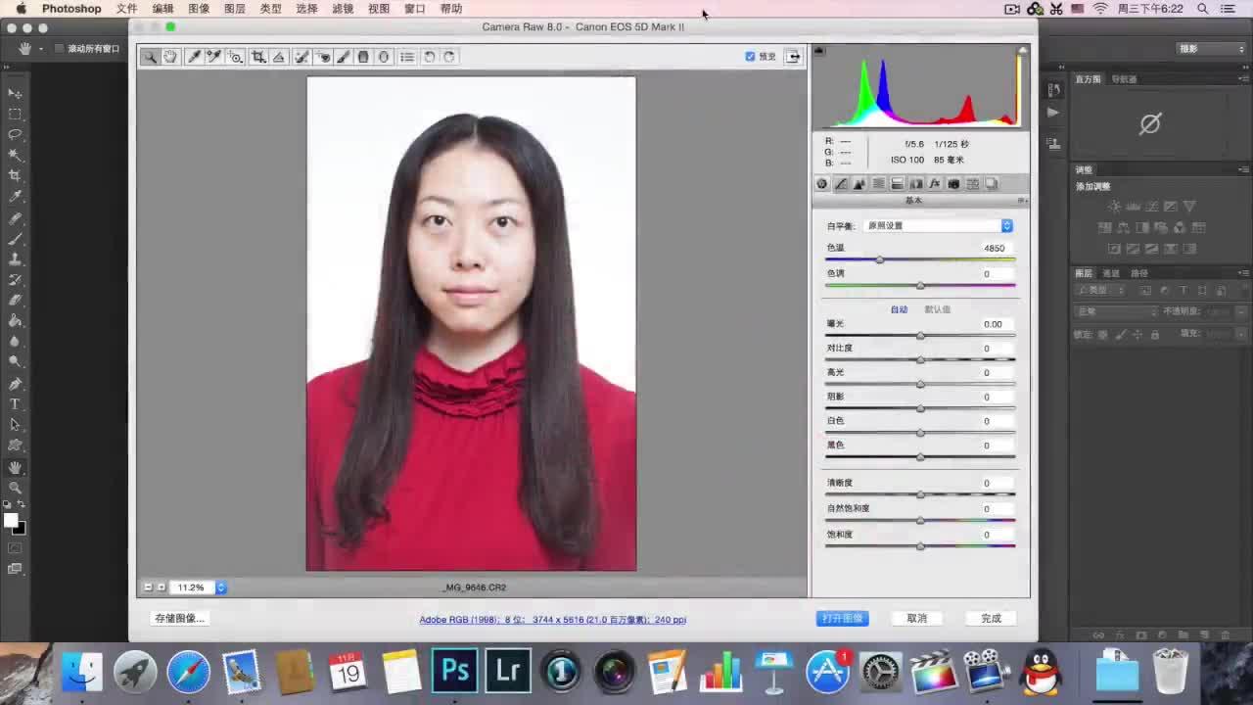The width and height of the screenshot is (1253, 705).
Task: Open the Lens Corrections panel tab
Action: 916,184
